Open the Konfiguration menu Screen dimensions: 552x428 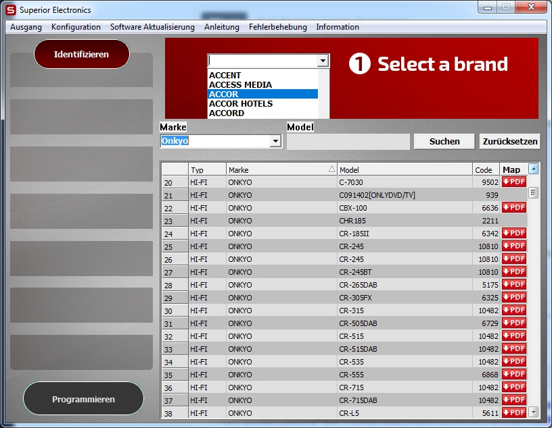pos(76,27)
